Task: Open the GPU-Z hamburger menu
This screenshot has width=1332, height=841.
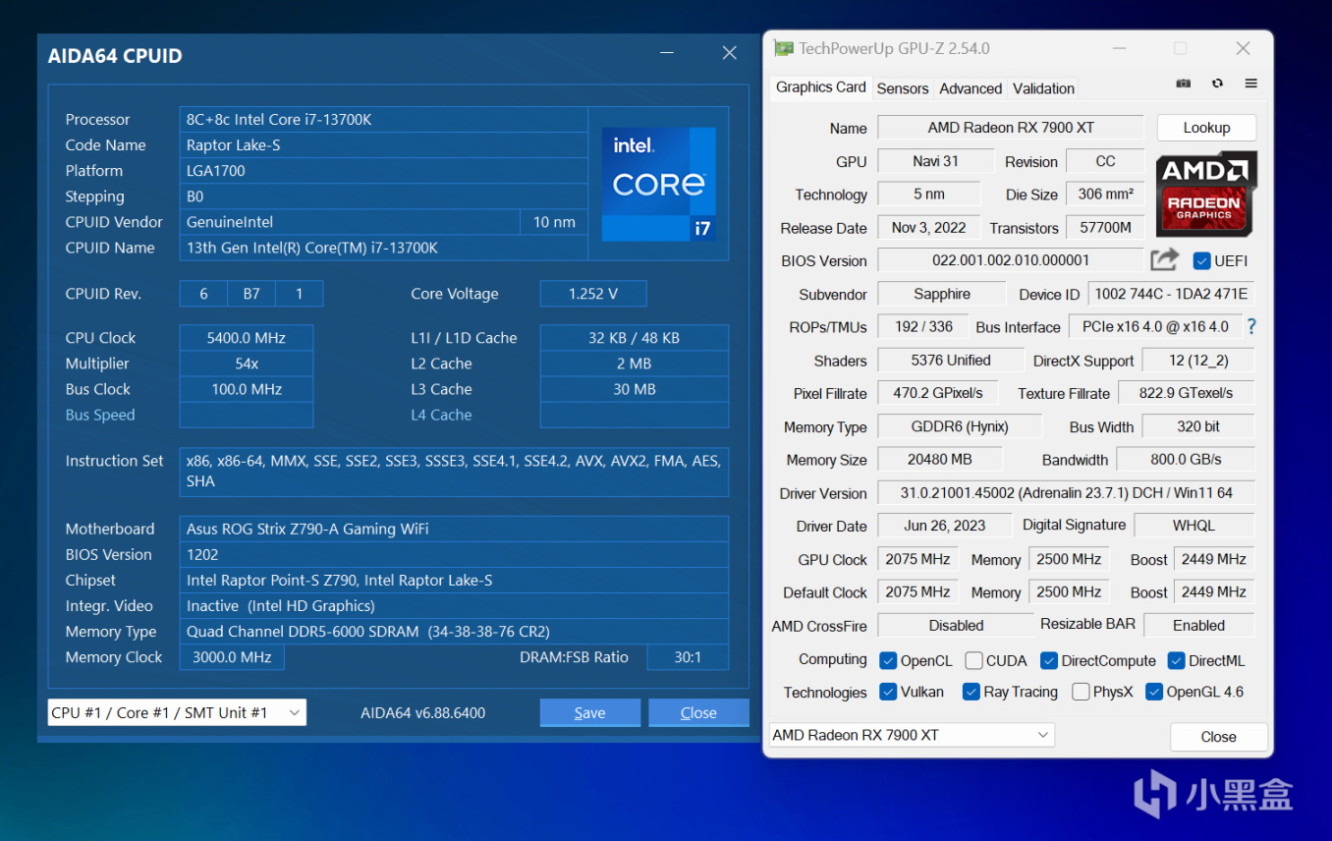Action: [1250, 84]
